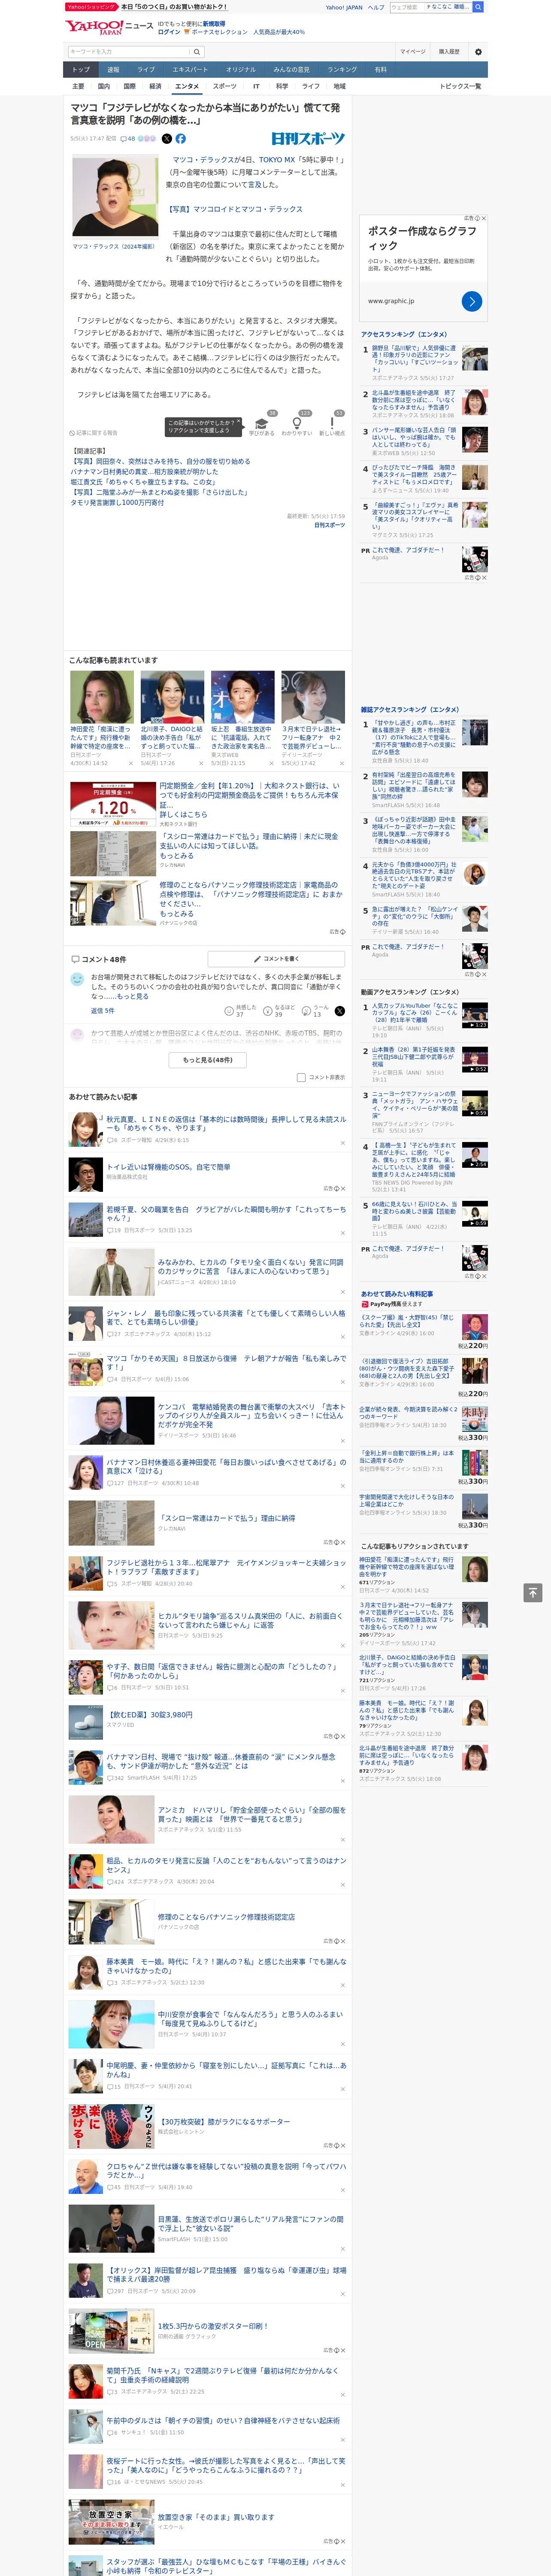Click the scroll-to-top arrow button
This screenshot has height=2576, width=551.
point(533,1592)
